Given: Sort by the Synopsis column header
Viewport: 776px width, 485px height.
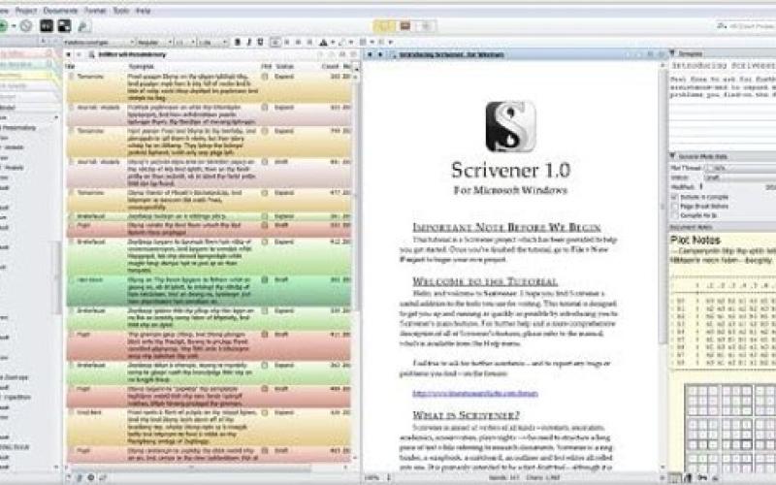Looking at the screenshot, I should click(x=141, y=66).
